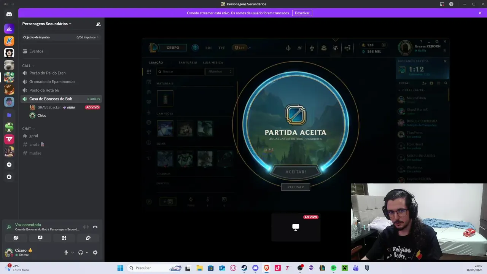Click the add friend icon in Social panel
The width and height of the screenshot is (487, 274).
[424, 83]
